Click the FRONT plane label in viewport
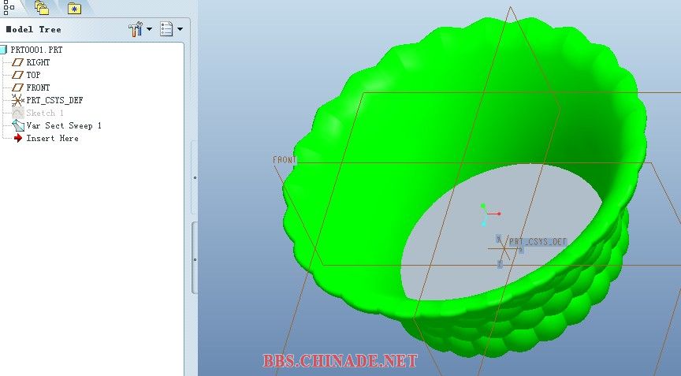The width and height of the screenshot is (681, 376). tap(284, 160)
